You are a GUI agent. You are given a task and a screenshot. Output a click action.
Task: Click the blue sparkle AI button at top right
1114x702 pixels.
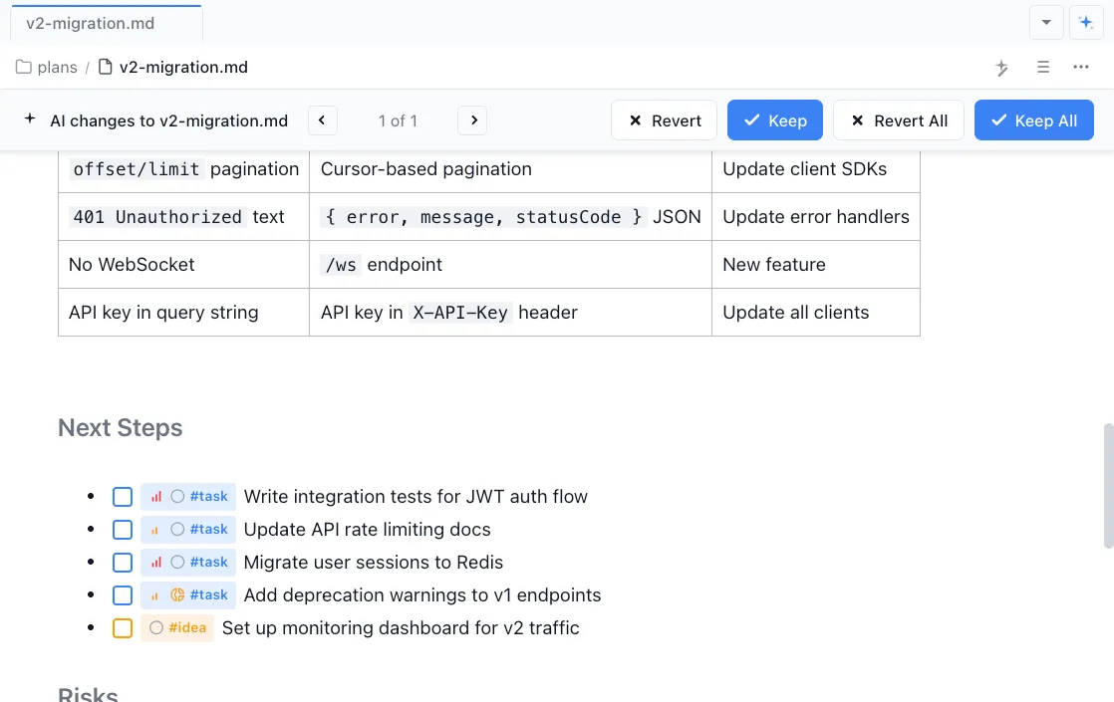[1086, 22]
